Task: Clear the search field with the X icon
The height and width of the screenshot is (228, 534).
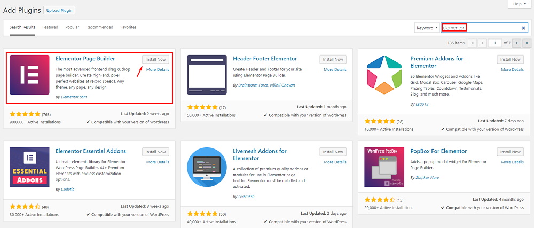Action: pyautogui.click(x=523, y=28)
